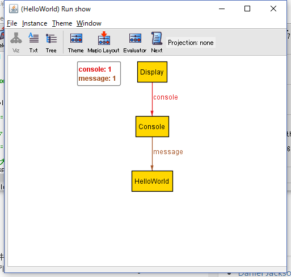The width and height of the screenshot is (291, 277).
Task: Open the Theme menu
Action: [62, 23]
